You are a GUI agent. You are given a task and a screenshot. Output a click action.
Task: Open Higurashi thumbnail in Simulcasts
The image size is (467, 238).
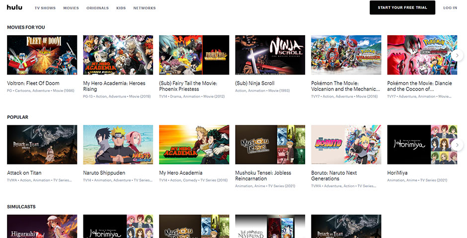tap(42, 227)
